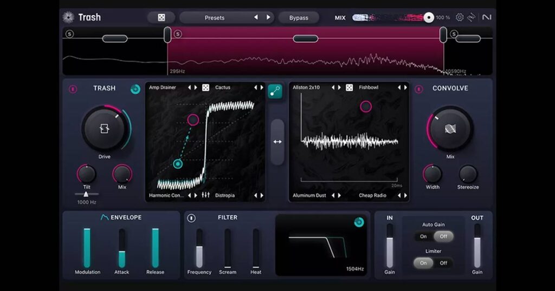Image resolution: width=555 pixels, height=291 pixels.
Task: Go to previous preset arrow
Action: (256, 17)
